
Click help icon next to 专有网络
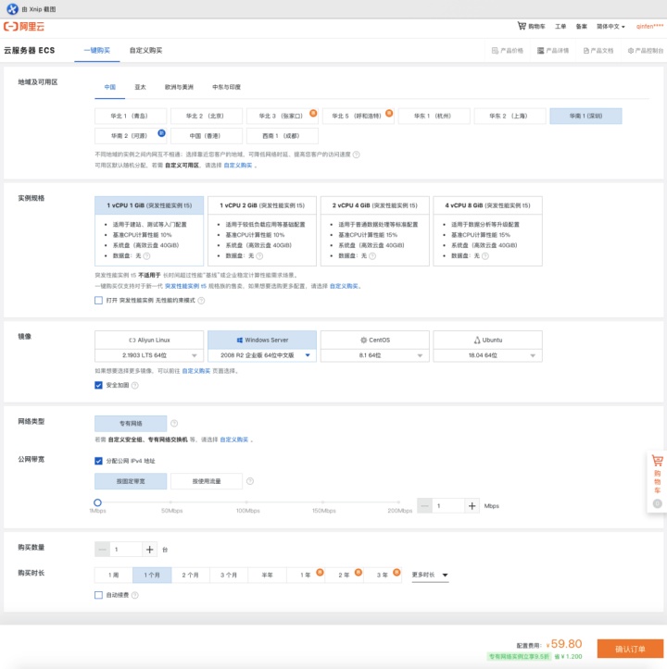(x=174, y=423)
